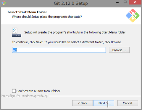The height and width of the screenshot is (110, 142).
Task: Close the Git 2.12.0 Setup window
Action: click(135, 2)
